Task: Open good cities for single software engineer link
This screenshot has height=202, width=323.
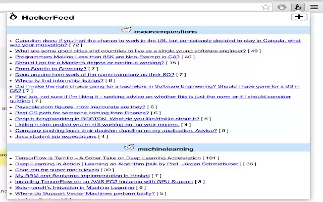Action: [130, 51]
